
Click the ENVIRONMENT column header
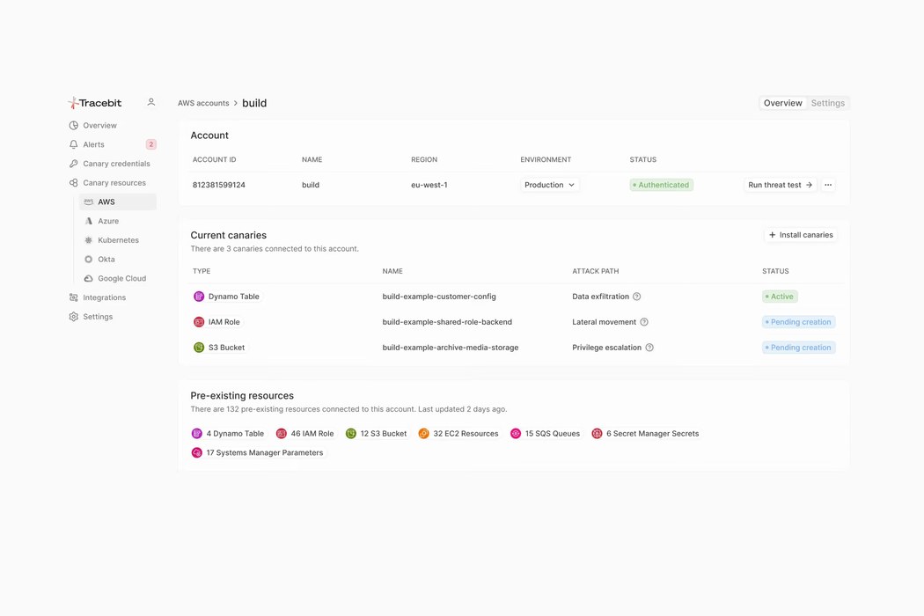click(546, 160)
